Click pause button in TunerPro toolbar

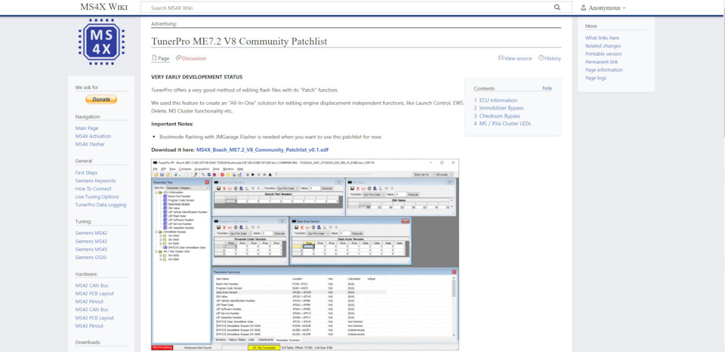(259, 174)
